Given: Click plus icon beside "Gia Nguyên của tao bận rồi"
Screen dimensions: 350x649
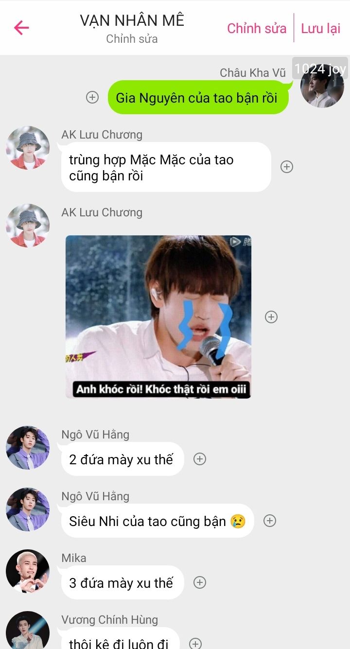Looking at the screenshot, I should pyautogui.click(x=92, y=97).
